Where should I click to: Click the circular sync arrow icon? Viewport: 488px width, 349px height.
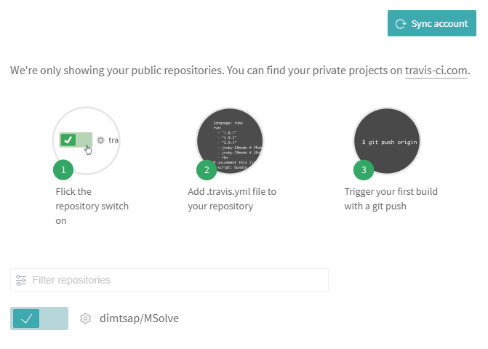click(400, 24)
